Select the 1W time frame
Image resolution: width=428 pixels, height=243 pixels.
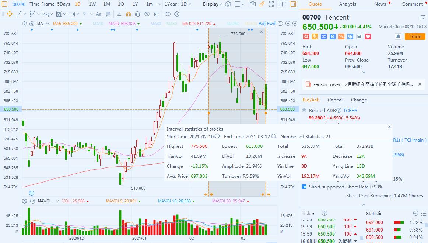(x=92, y=4)
